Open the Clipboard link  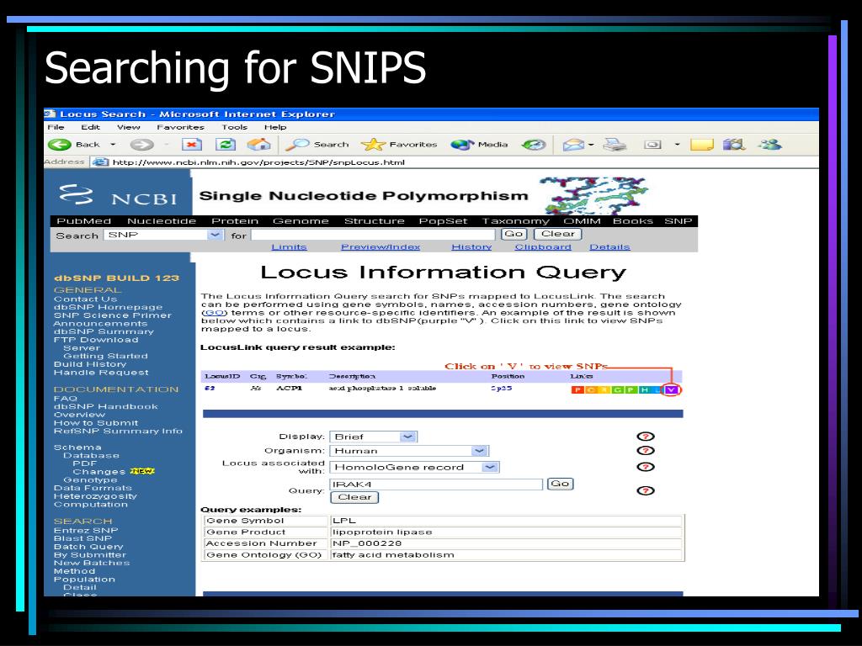[543, 247]
